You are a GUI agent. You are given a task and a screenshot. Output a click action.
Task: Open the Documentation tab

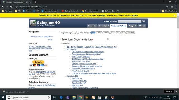point(119,26)
